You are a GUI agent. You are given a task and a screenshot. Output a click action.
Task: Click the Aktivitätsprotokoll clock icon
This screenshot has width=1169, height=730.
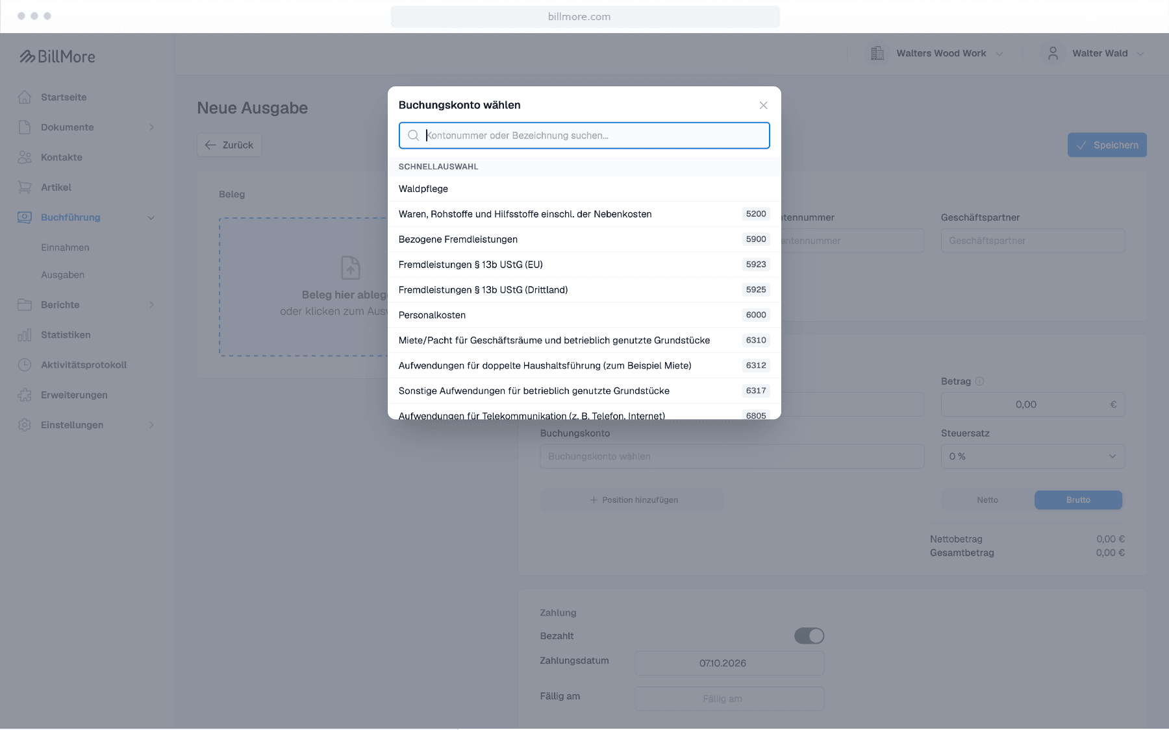25,365
